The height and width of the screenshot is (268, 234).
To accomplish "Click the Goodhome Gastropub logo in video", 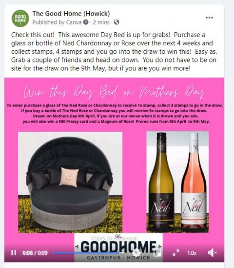I will (118, 247).
